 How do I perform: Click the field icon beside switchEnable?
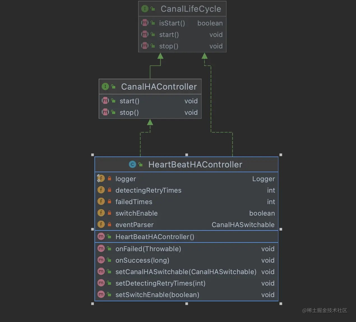pyautogui.click(x=101, y=213)
